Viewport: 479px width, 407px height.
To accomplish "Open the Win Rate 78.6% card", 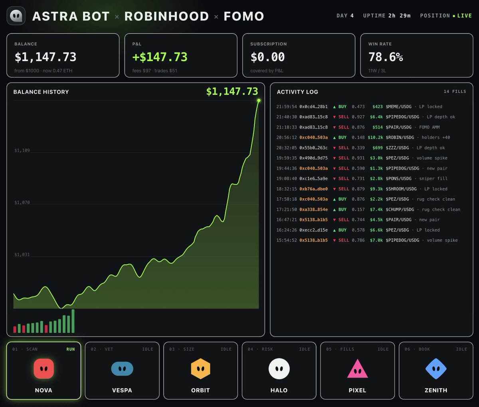I will point(417,55).
